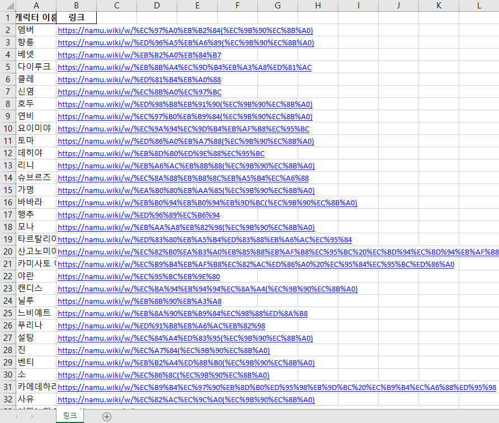
Task: Select the cell containing 바바라
Action: click(x=36, y=203)
